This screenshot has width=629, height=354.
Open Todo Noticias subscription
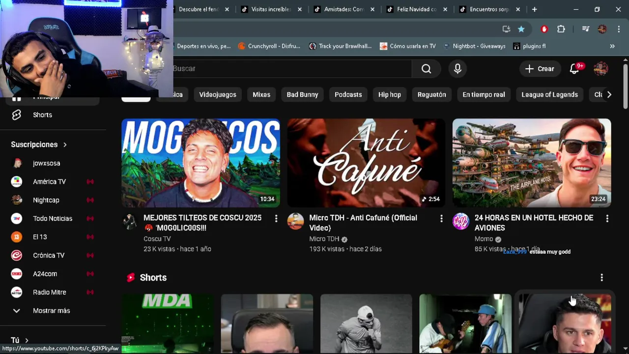[53, 218]
